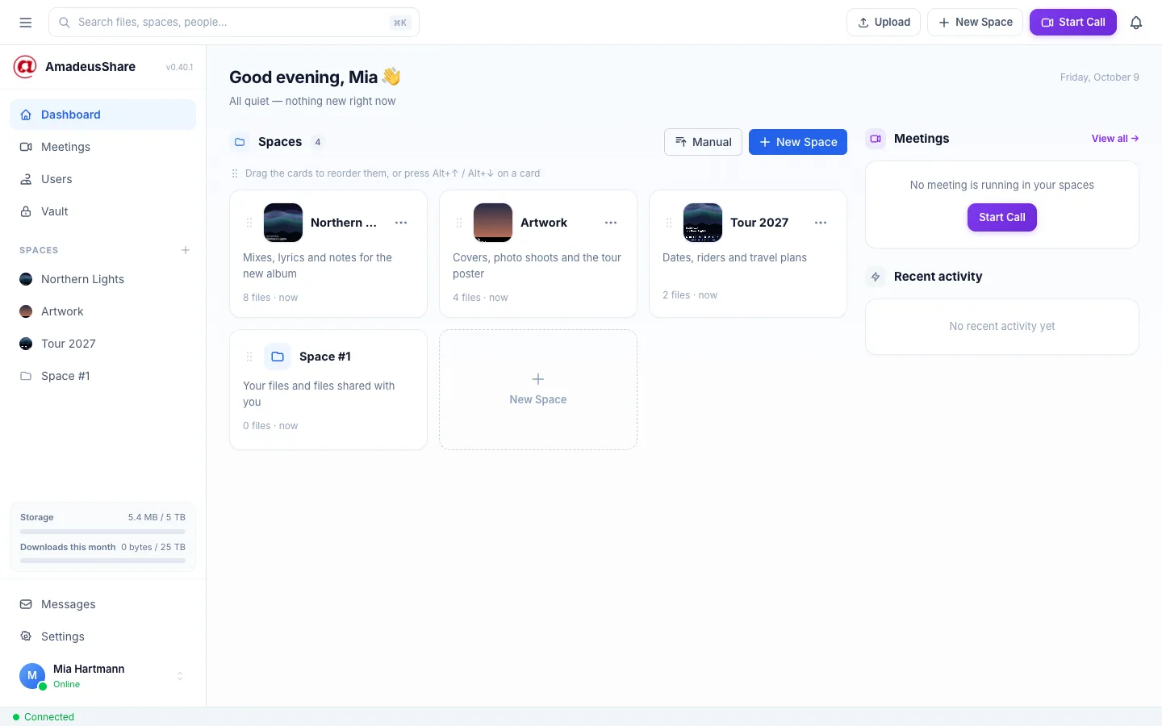This screenshot has width=1162, height=726.
Task: Open Settings in the sidebar
Action: tap(102, 636)
